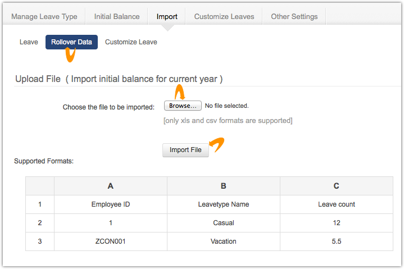Open the Customize Leave sub-tab

131,42
